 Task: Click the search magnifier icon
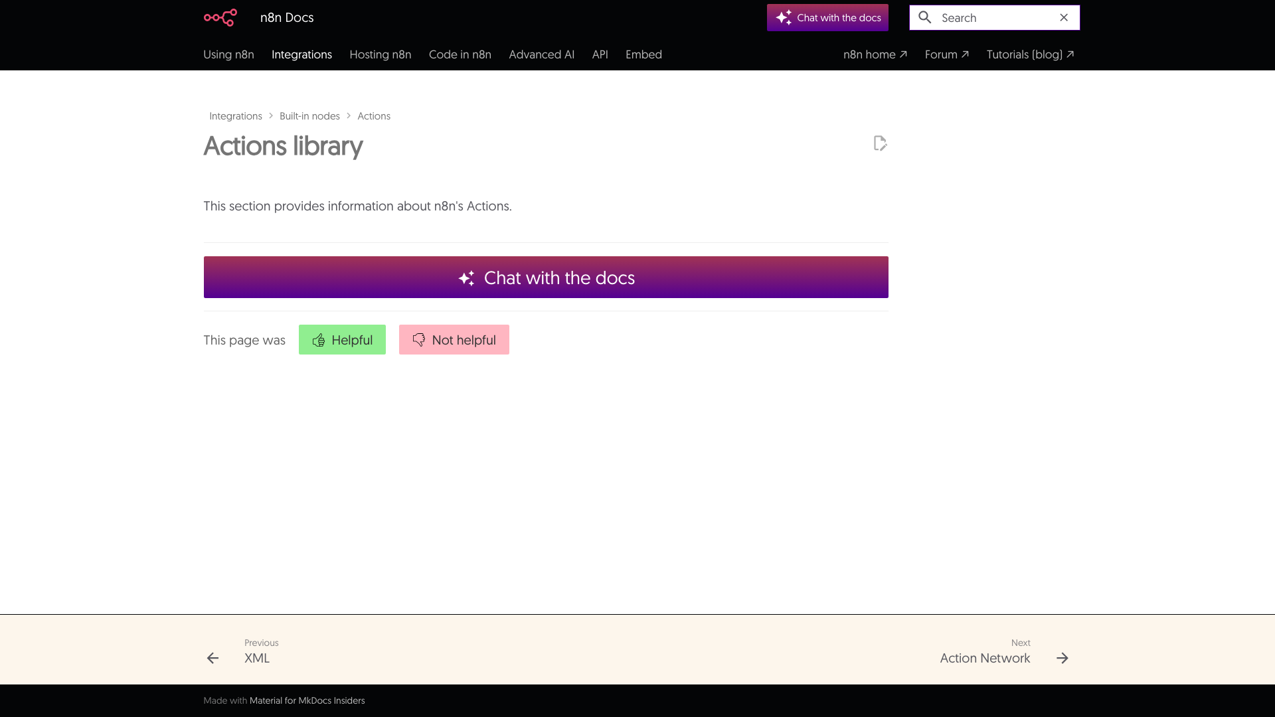(925, 17)
